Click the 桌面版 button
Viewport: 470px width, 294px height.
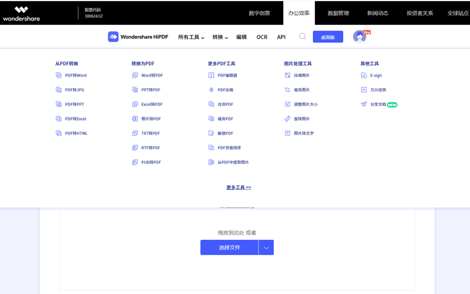(328, 37)
